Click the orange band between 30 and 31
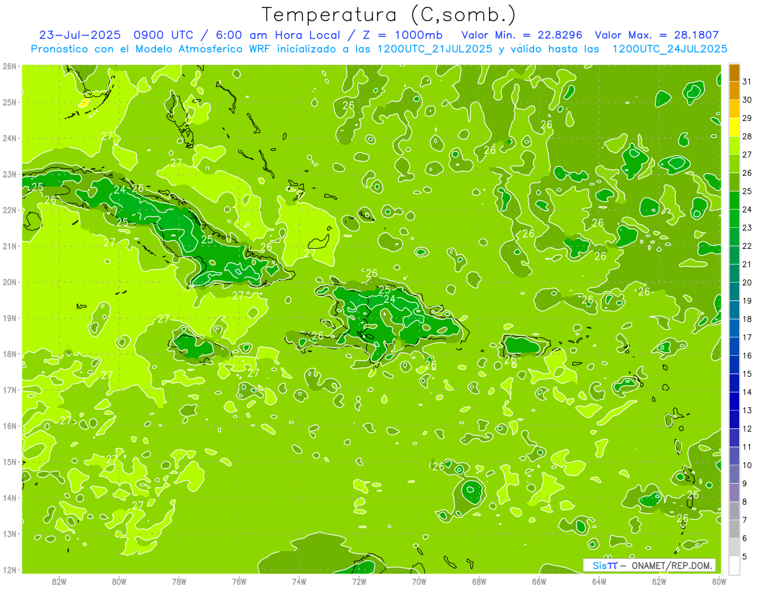Screen dimensions: 764x590 (x=734, y=91)
